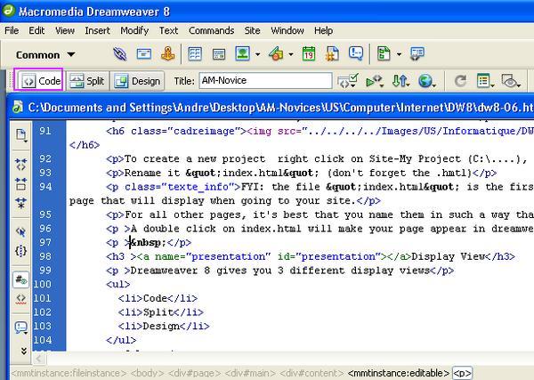The width and height of the screenshot is (534, 380).
Task: Click the Images insert icon
Action: [242, 53]
